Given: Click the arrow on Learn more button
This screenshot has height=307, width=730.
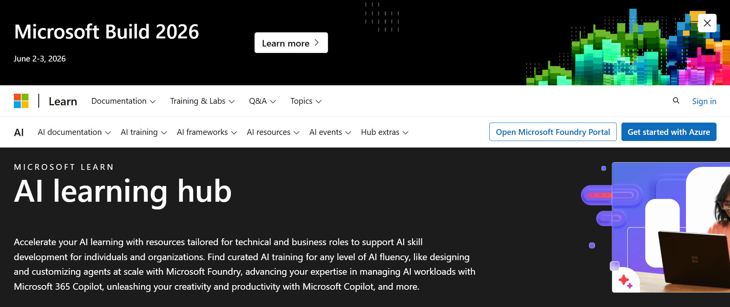Looking at the screenshot, I should coord(317,43).
